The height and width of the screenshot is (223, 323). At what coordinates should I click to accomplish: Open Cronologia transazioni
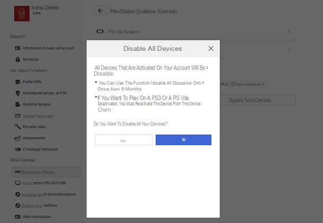pyautogui.click(x=40, y=149)
